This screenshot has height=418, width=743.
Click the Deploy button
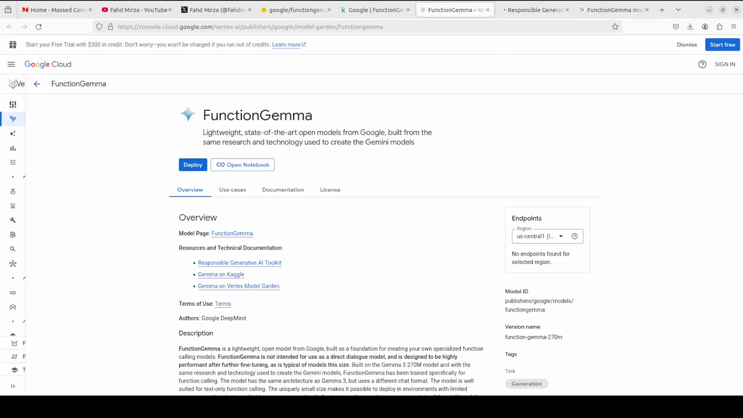(x=193, y=164)
